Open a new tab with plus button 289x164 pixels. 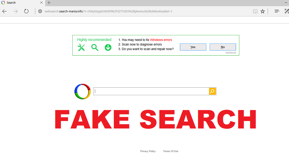(49, 3)
